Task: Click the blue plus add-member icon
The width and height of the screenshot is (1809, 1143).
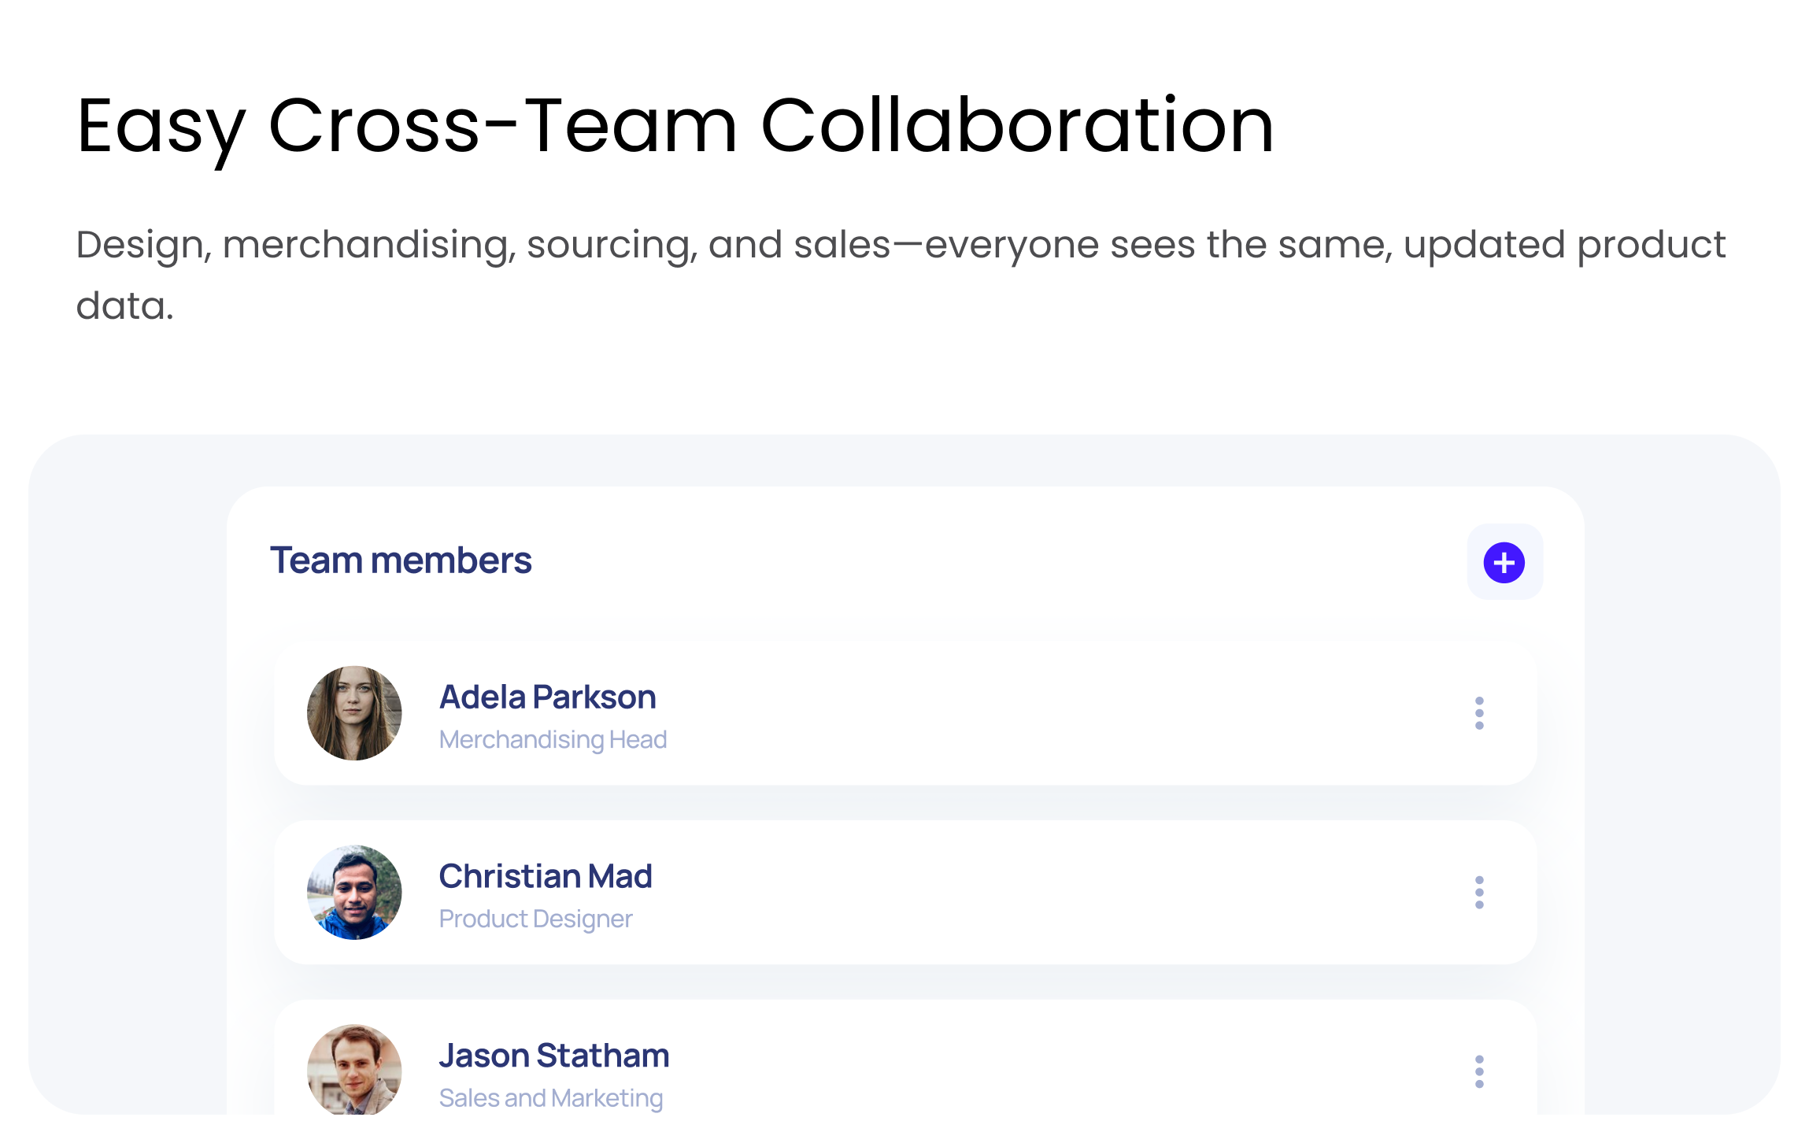Action: pyautogui.click(x=1504, y=562)
